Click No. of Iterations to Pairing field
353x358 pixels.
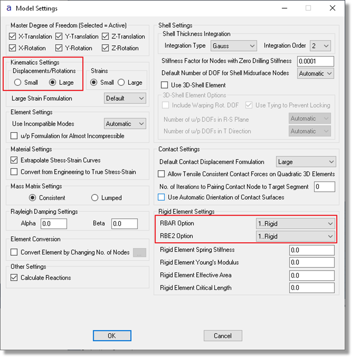pyautogui.click(x=325, y=187)
